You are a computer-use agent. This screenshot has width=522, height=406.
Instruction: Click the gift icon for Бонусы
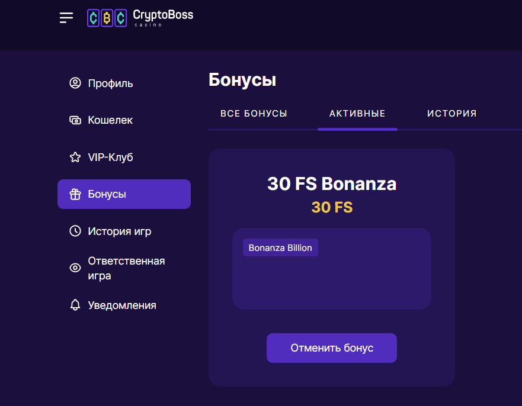(75, 194)
